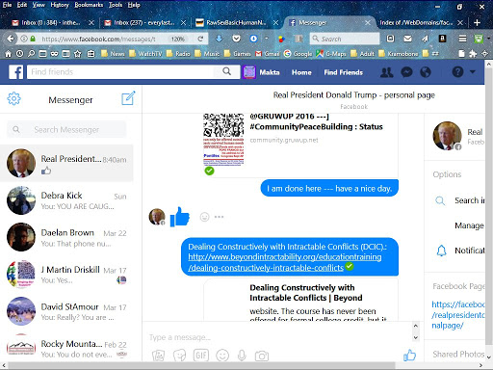Viewport: 493px width, 370px height.
Task: Click the search magnifier in Facebook bar
Action: [x=226, y=71]
